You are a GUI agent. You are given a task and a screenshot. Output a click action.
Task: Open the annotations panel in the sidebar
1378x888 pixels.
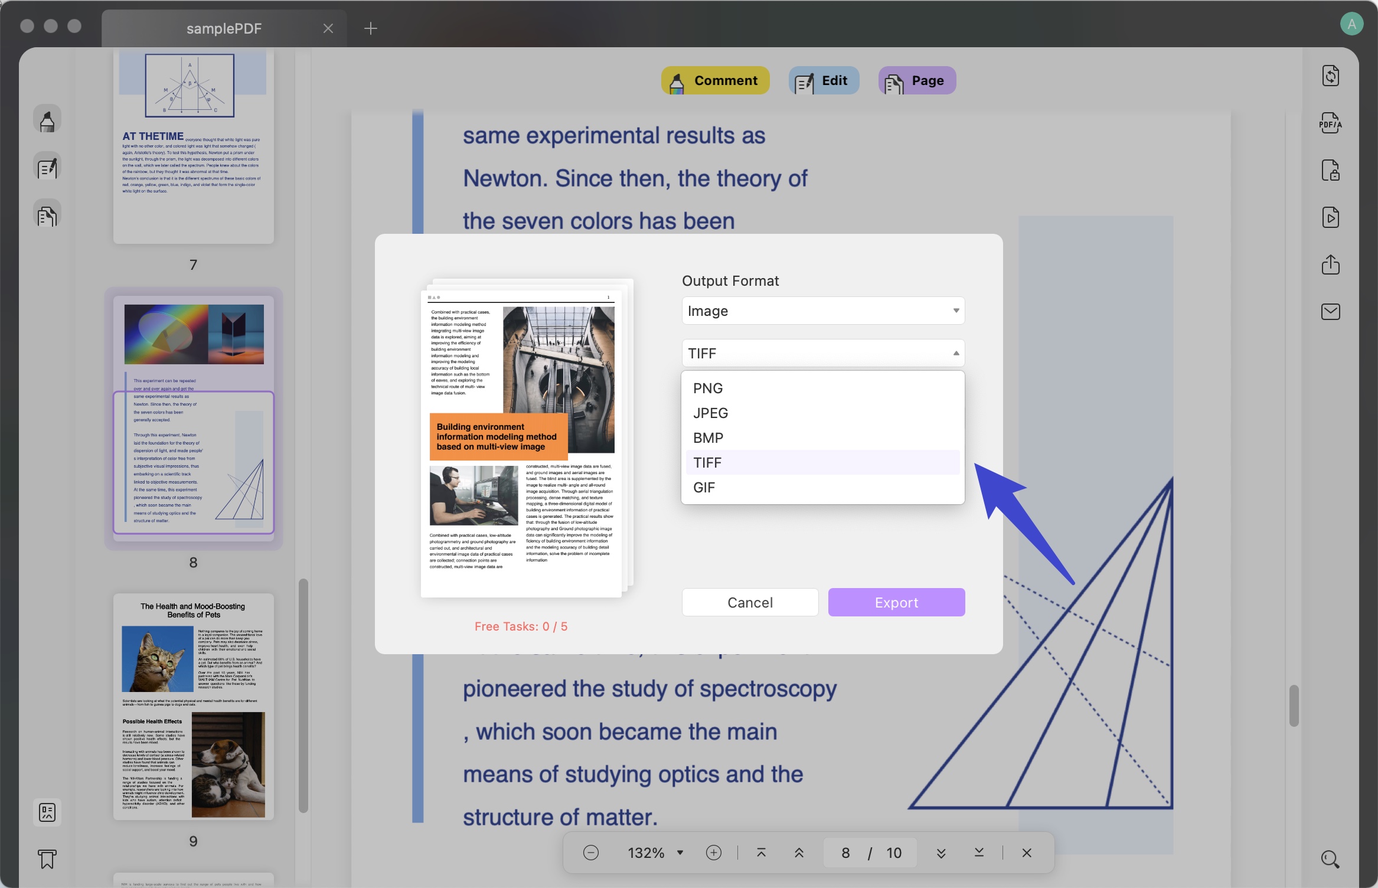(47, 166)
